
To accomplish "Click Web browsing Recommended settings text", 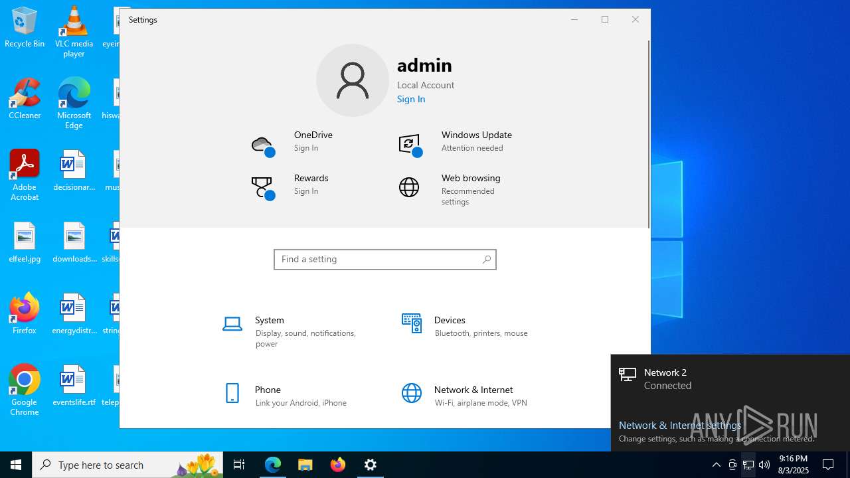I will coord(468,197).
